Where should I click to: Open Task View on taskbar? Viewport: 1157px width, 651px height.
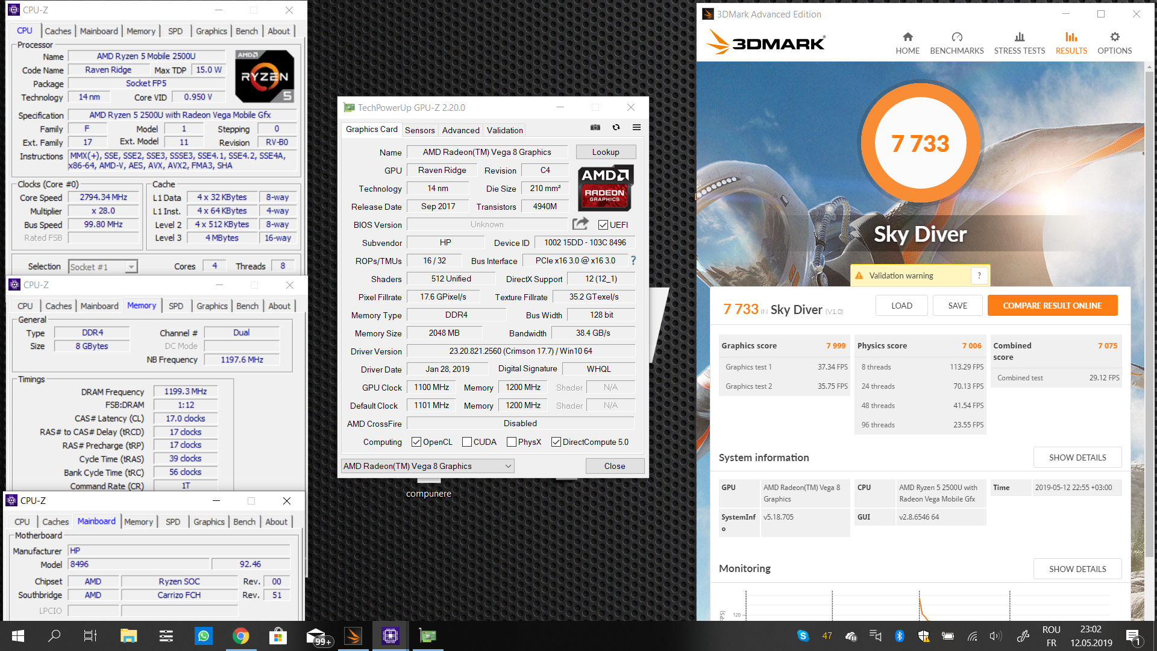[x=90, y=636]
